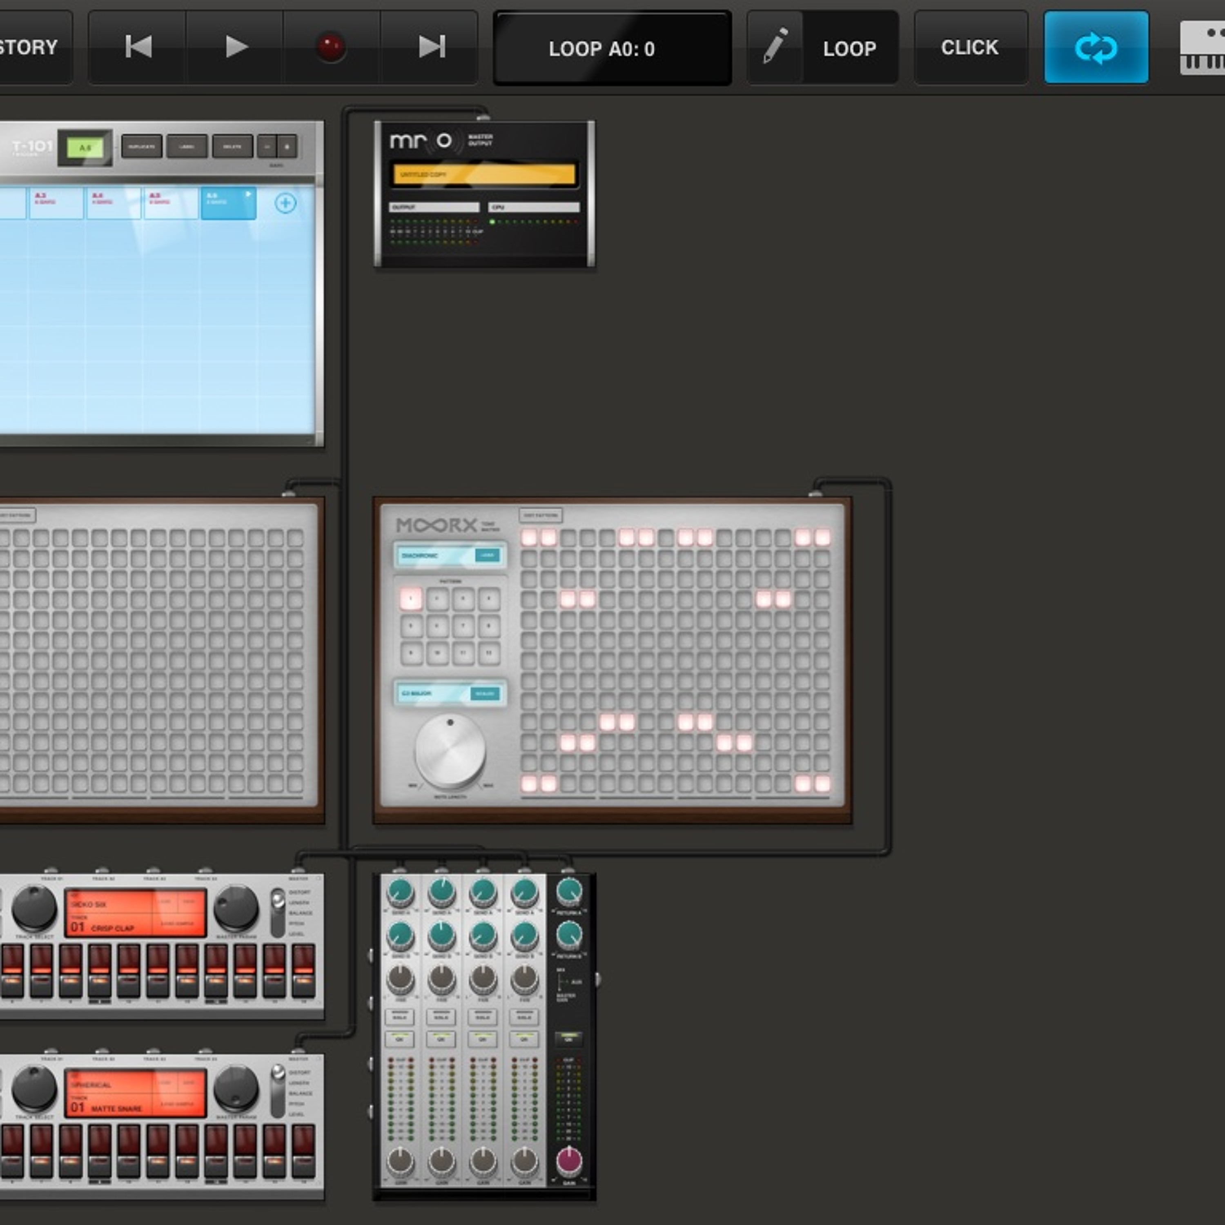Turn the Track Select knob on Crisp Clap drum machine
Image resolution: width=1225 pixels, height=1225 pixels.
pyautogui.click(x=34, y=909)
